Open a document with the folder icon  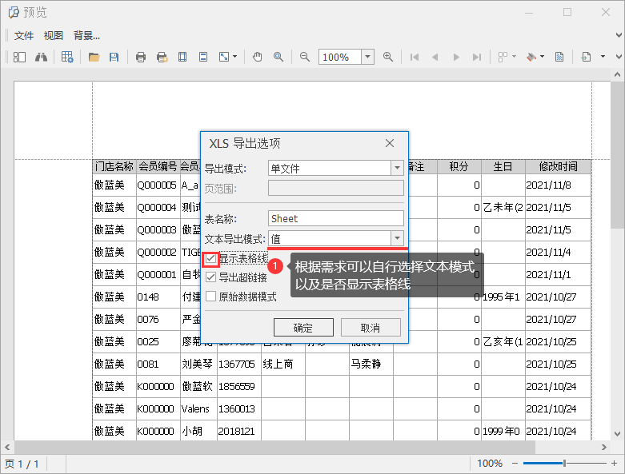(x=94, y=57)
